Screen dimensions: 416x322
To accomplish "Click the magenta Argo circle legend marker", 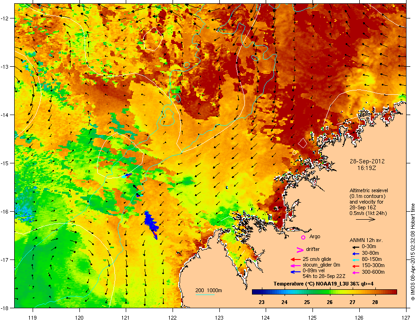I will point(303,237).
